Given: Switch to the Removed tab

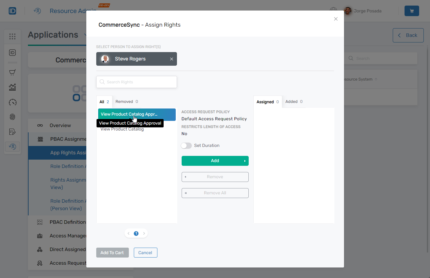Looking at the screenshot, I should [x=127, y=102].
